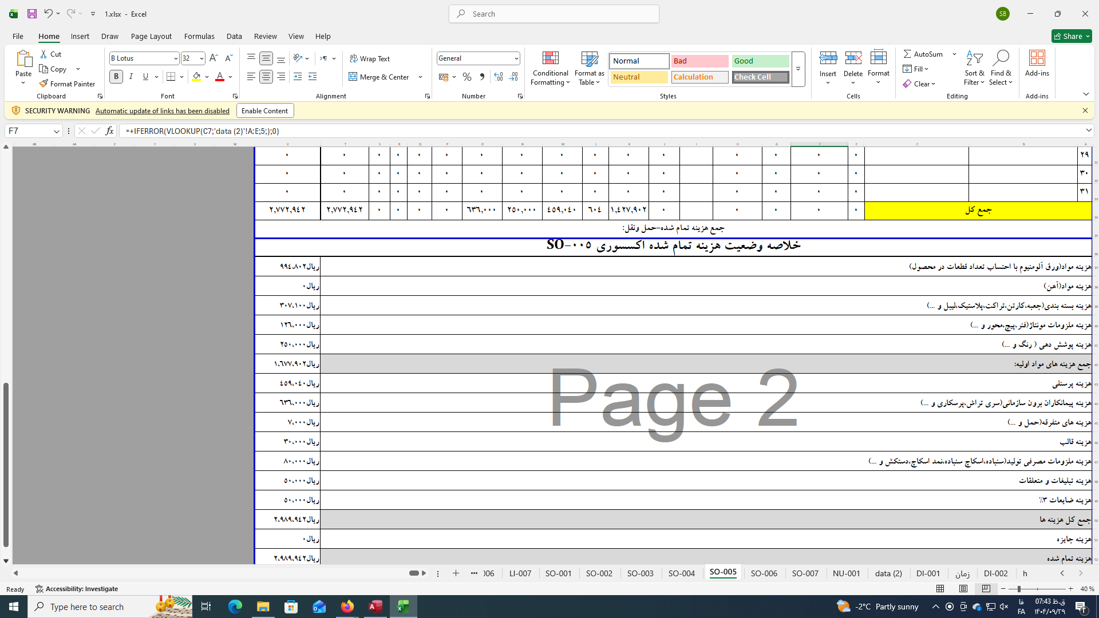Click the AutoSum sigma icon

point(907,54)
